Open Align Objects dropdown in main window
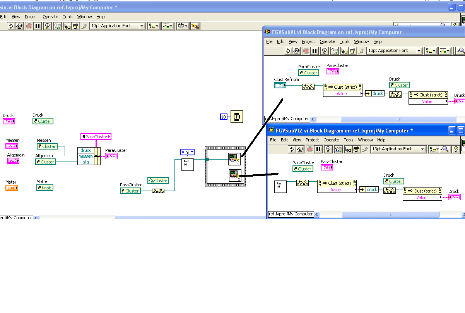Screen dimensions: 465x313 click(154, 26)
